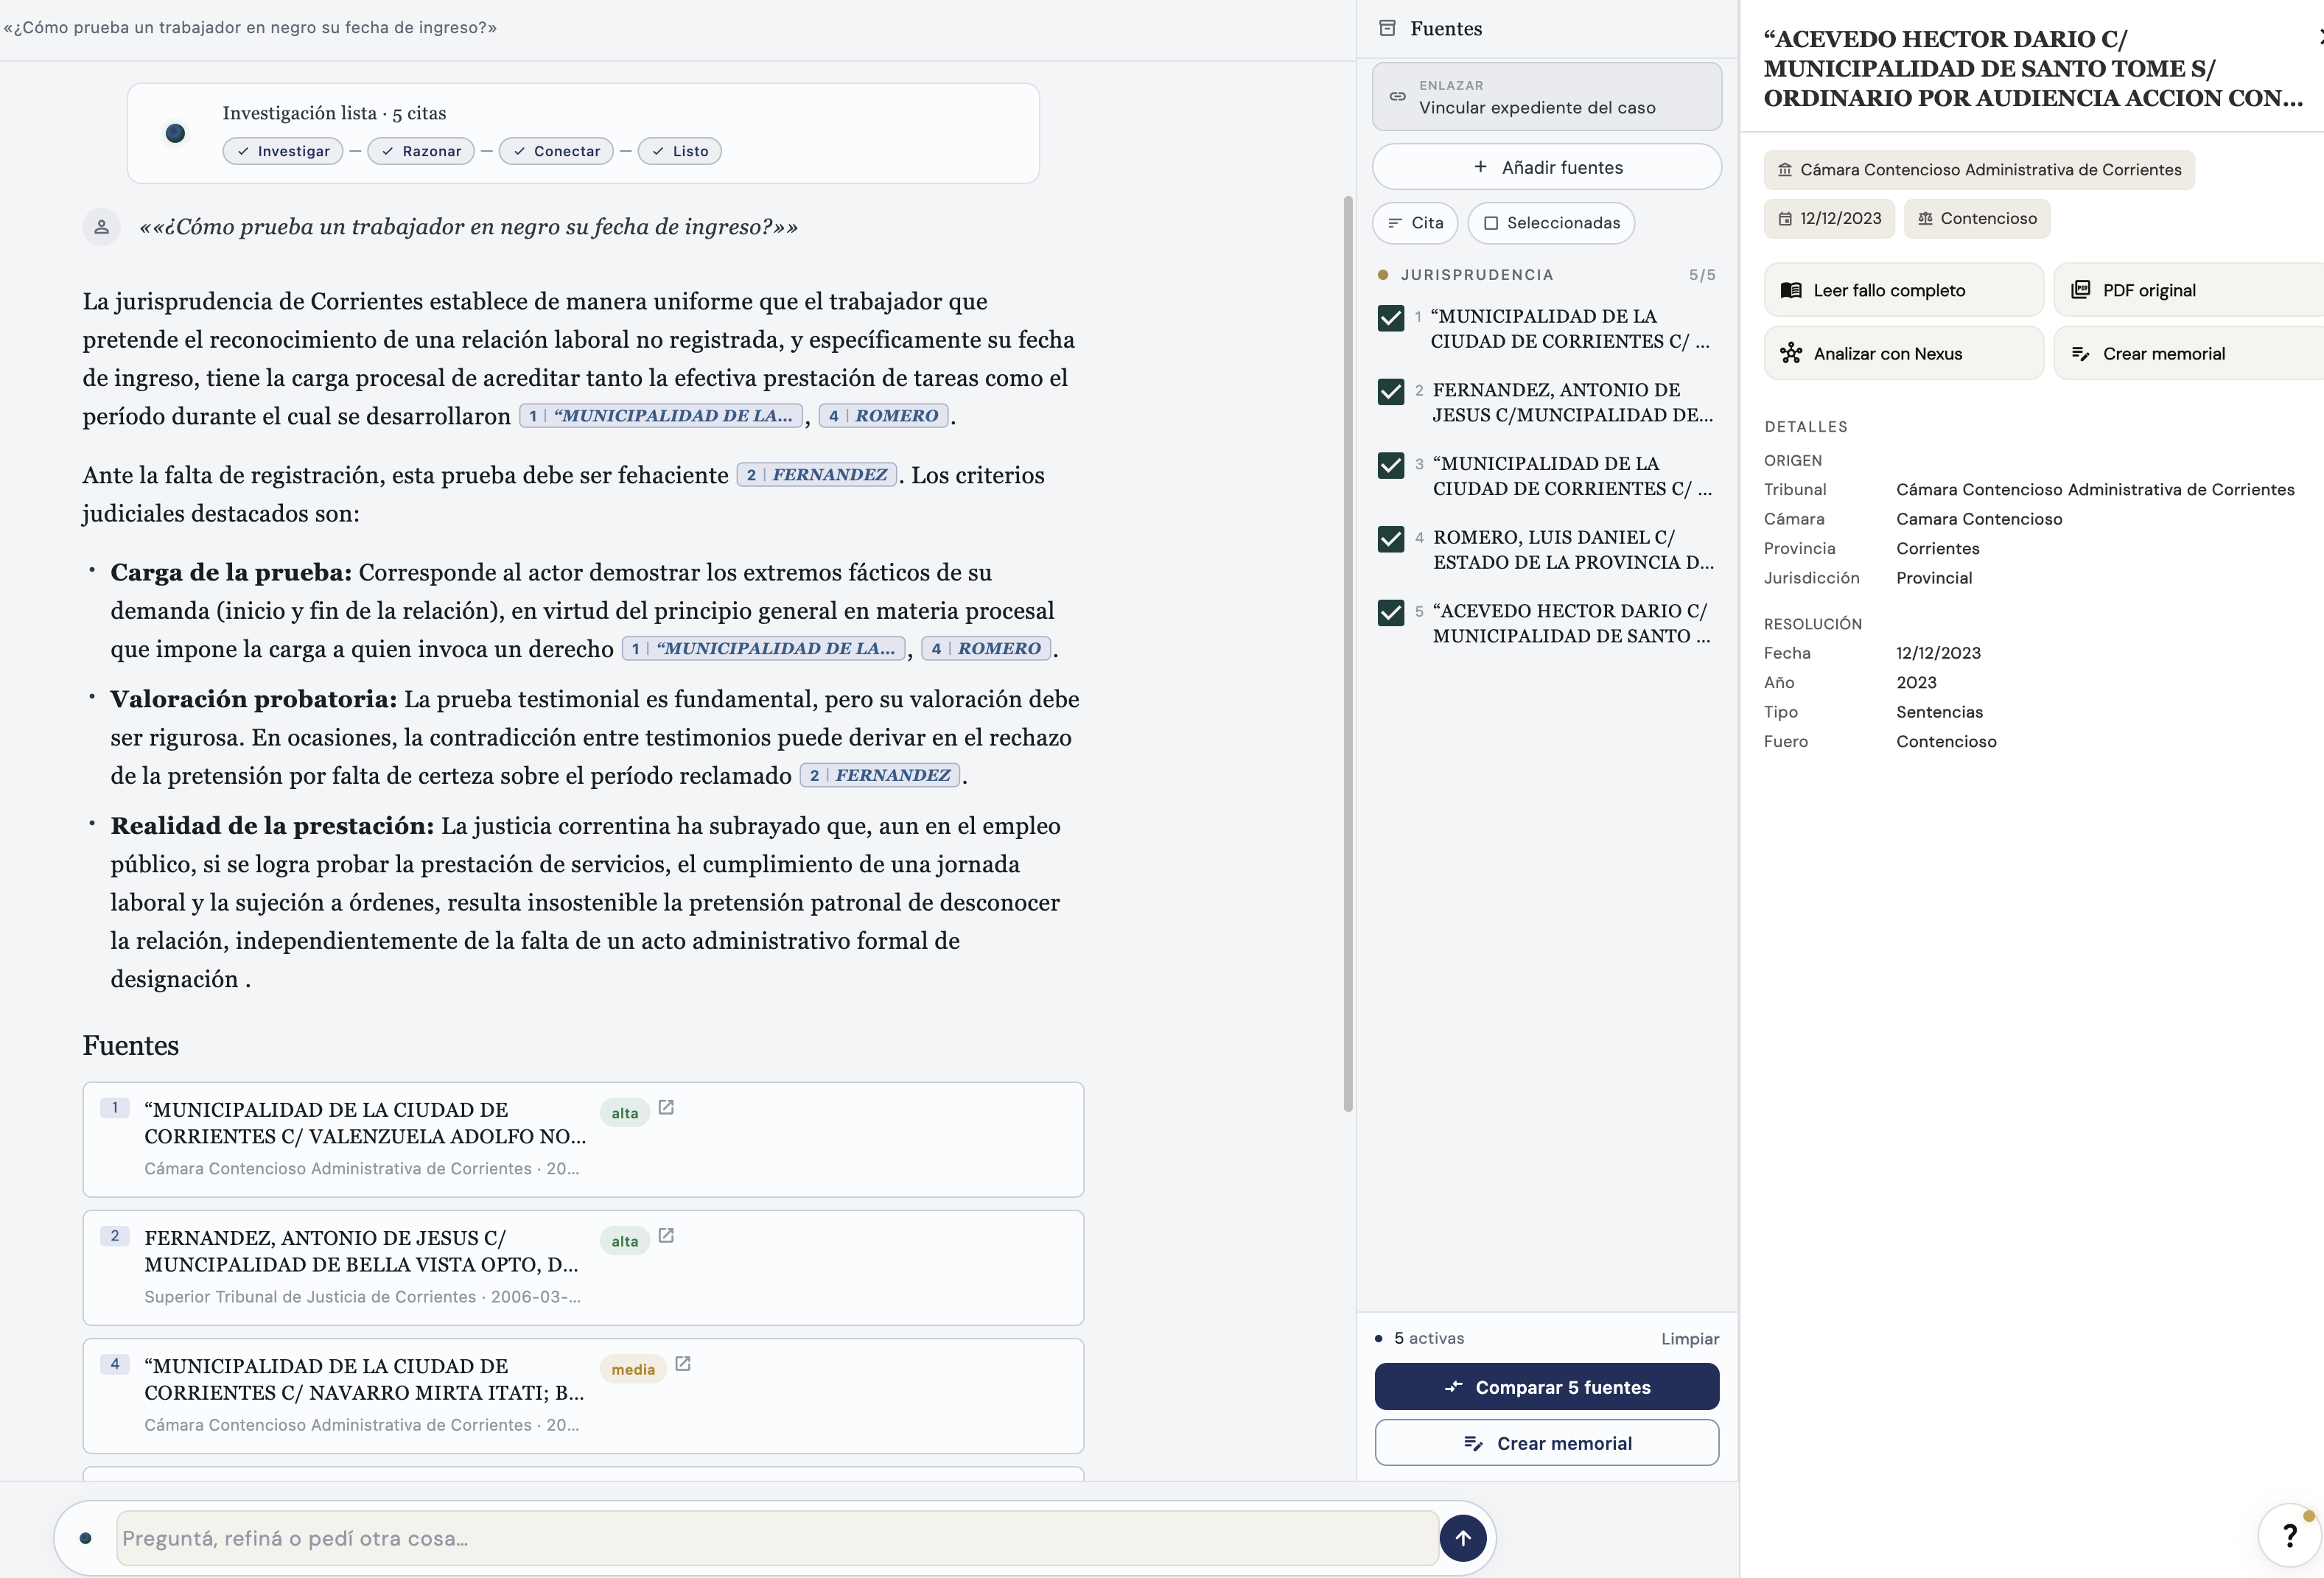2324x1578 pixels.
Task: Click Limpiar to clear active sources
Action: [x=1690, y=1338]
